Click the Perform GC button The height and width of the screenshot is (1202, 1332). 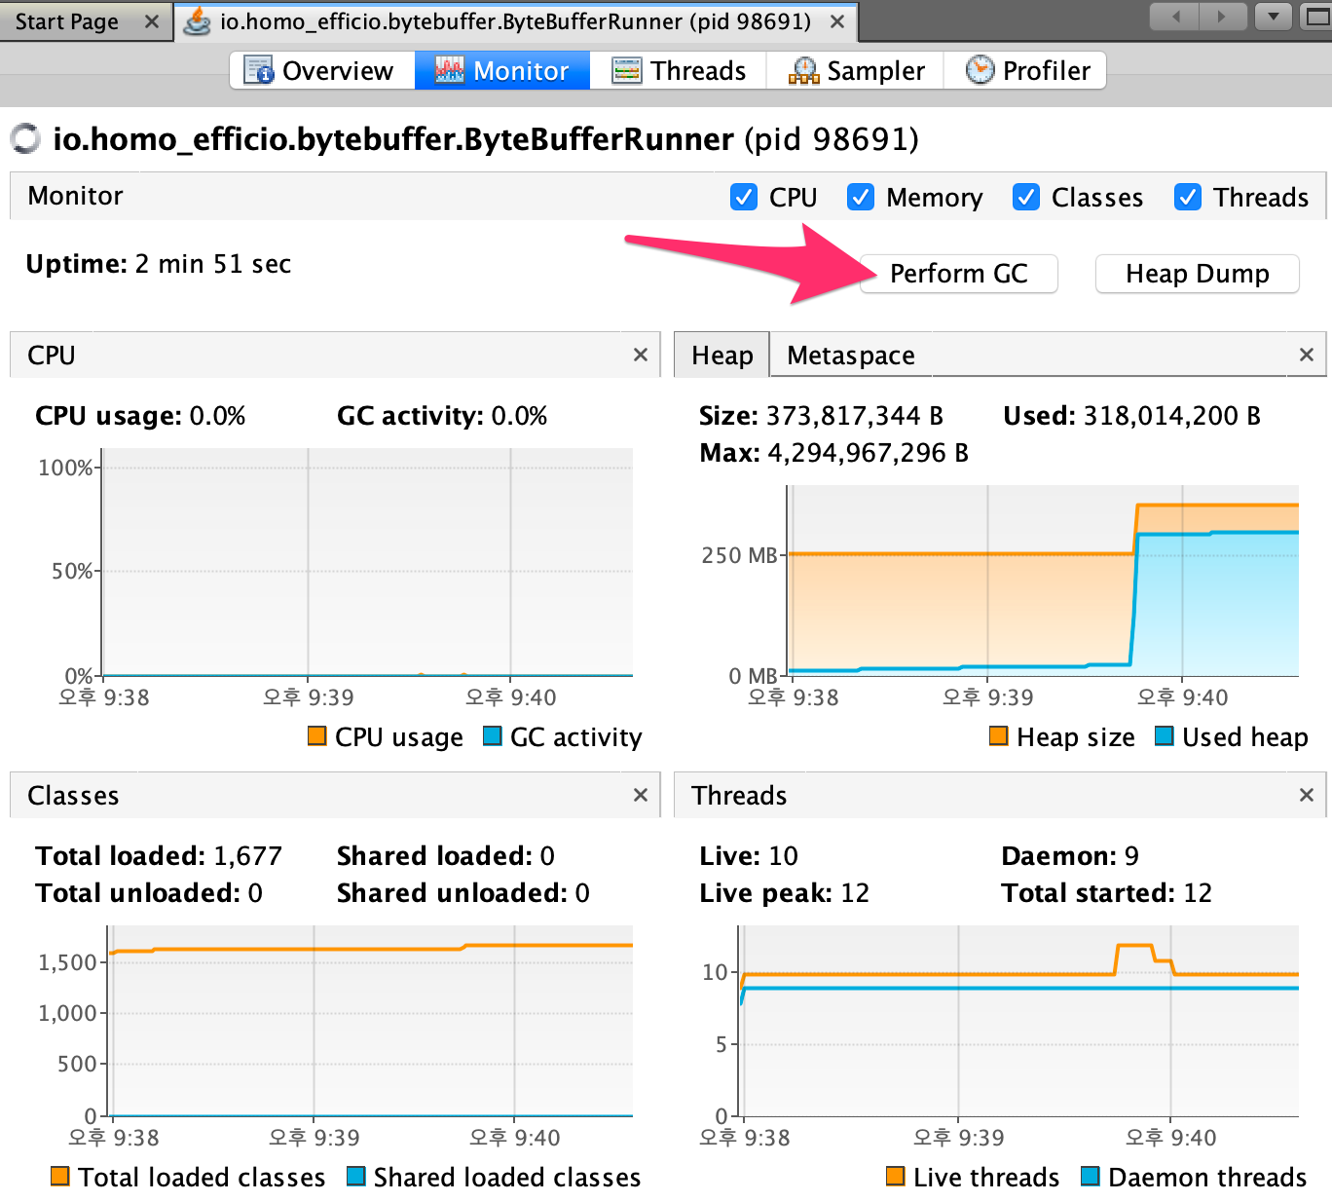coord(959,274)
